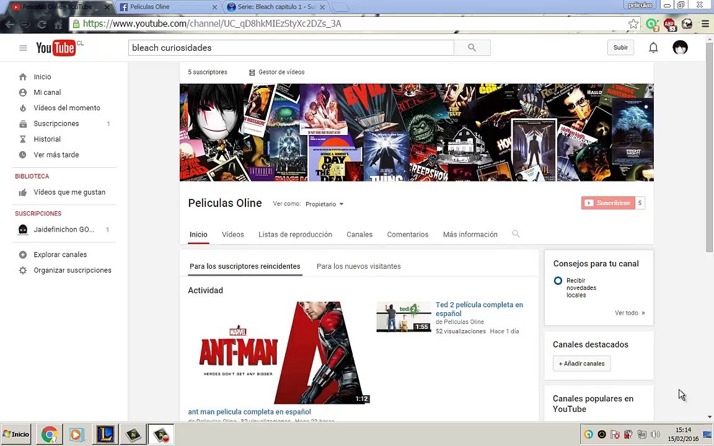
Task: Open the Ant-Man video thumbnail
Action: [x=279, y=352]
